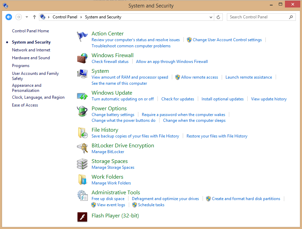Open the Programs category
Screen dimensions: 302x229
20,66
